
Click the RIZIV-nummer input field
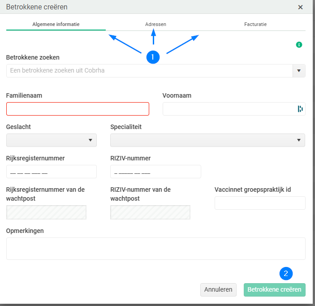tap(155, 172)
